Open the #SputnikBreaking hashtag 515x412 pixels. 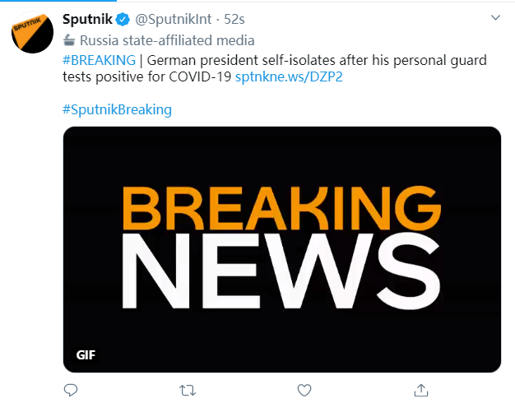(117, 109)
